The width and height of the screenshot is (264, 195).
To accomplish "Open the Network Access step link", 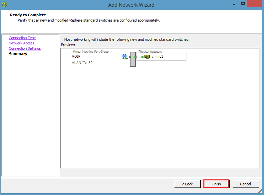I will click(21, 43).
